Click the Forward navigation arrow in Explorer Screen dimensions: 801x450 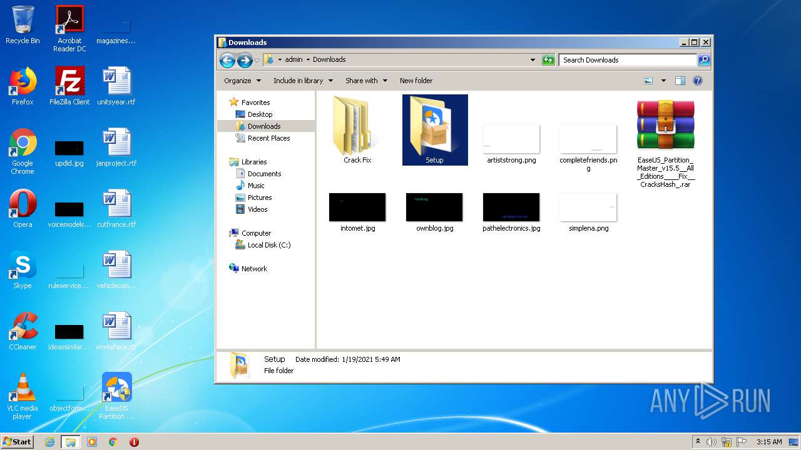tap(245, 60)
